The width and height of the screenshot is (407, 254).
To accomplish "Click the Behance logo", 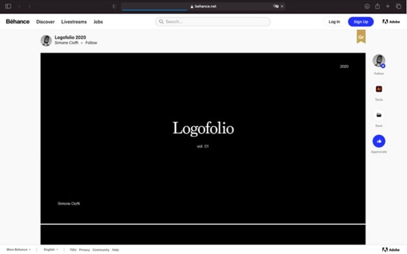I will click(18, 21).
